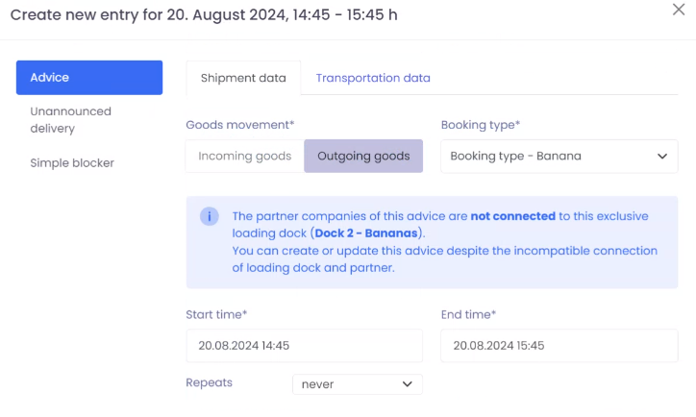This screenshot has width=696, height=417.
Task: Select Simple blocker entry type
Action: click(x=72, y=163)
